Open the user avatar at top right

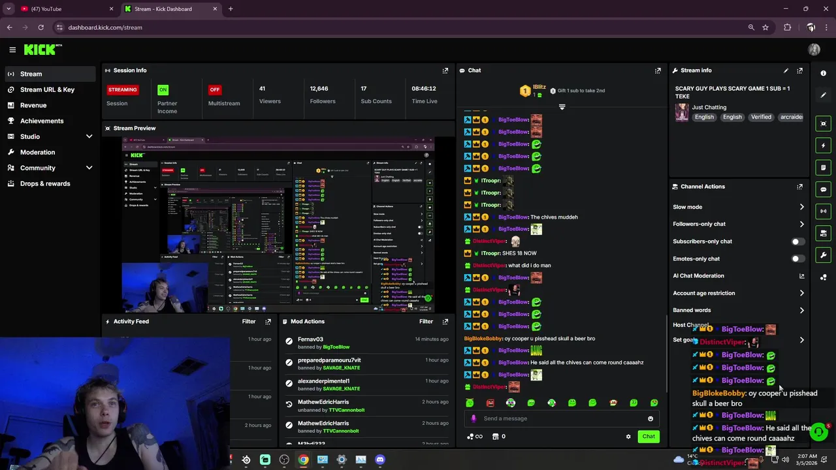pyautogui.click(x=814, y=50)
